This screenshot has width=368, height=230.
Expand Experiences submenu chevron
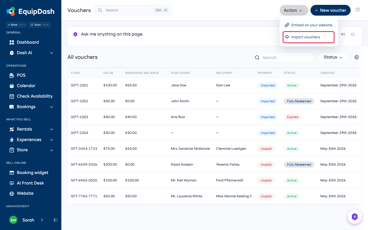coord(52,140)
